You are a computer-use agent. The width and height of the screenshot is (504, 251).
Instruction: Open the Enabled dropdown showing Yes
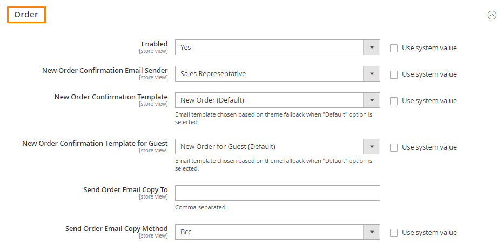(x=277, y=48)
